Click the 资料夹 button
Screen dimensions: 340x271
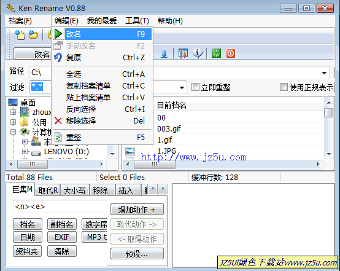tap(27, 251)
